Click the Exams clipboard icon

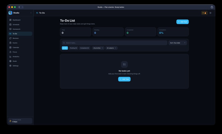point(10,43)
